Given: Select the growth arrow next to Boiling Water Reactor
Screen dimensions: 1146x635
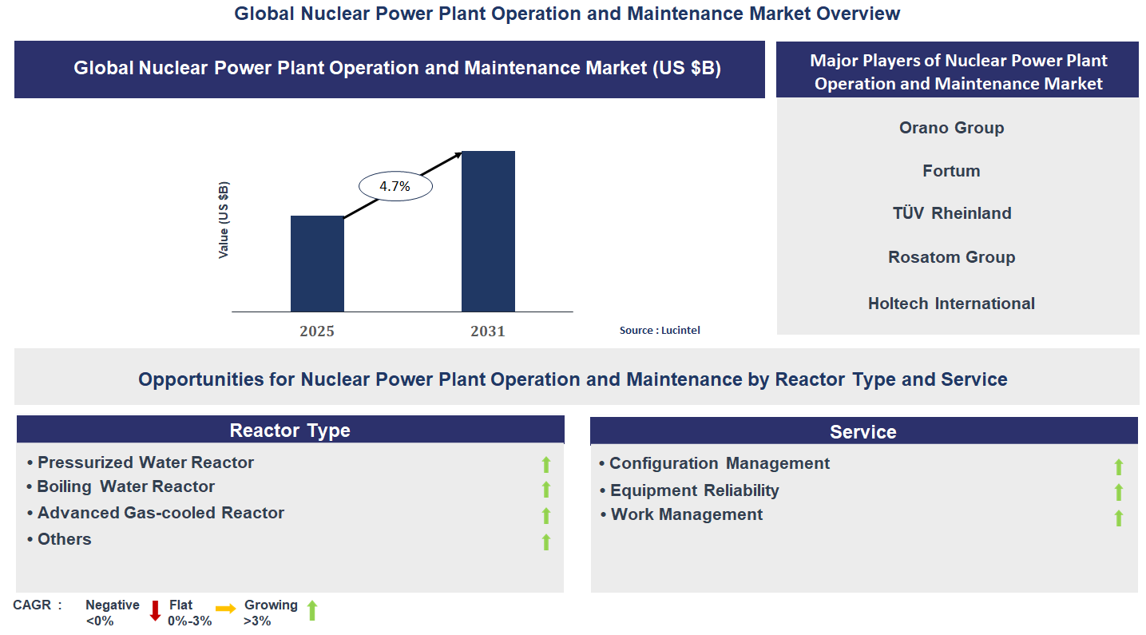Looking at the screenshot, I should tap(545, 487).
